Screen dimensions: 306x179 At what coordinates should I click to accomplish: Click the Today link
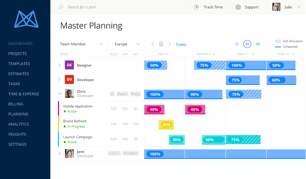click(181, 44)
